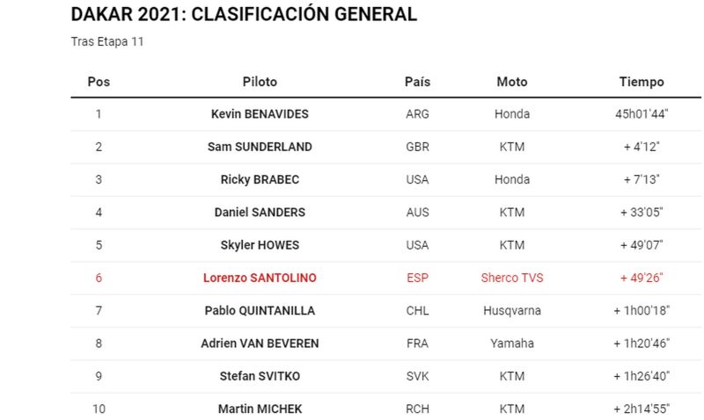Screen dimensions: 704x420
Task: Click highlighted Lorenzo SANTOLINO name
Action: tap(260, 278)
